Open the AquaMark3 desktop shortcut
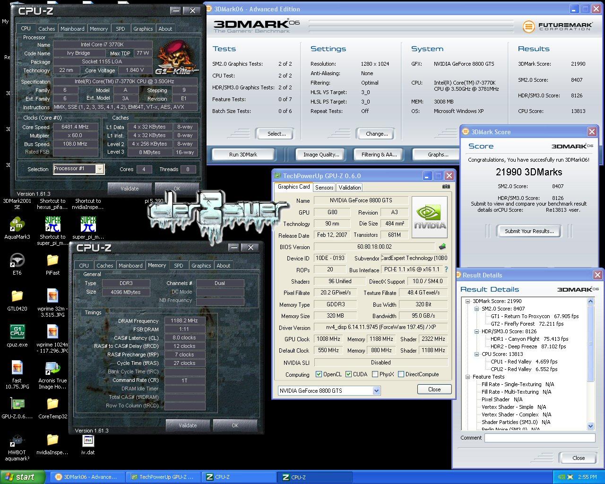Viewport: 605px width, 484px height. coord(17,225)
